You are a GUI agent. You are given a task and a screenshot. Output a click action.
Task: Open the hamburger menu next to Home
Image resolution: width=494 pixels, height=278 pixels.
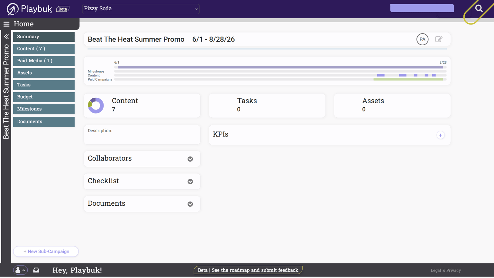click(x=6, y=24)
